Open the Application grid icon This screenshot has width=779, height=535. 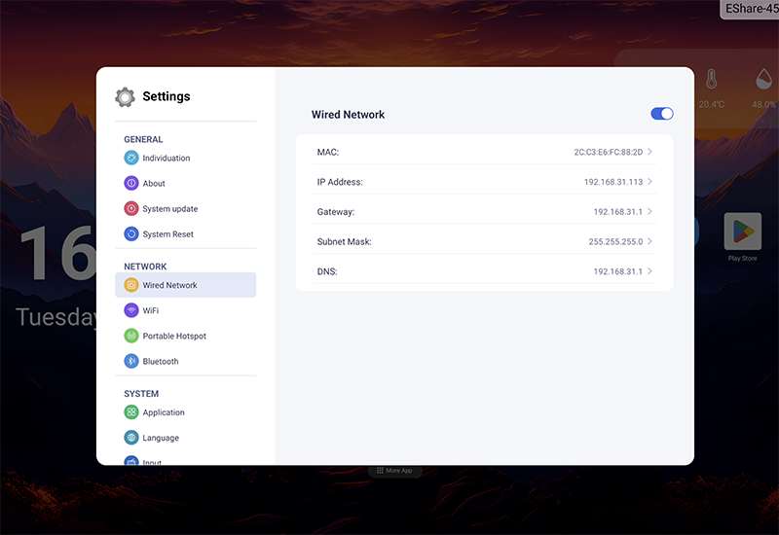(131, 411)
